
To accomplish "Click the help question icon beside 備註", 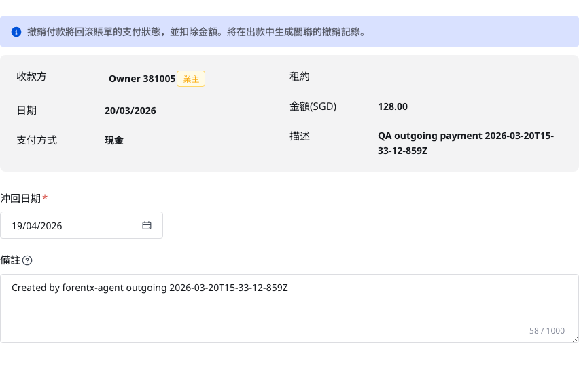I will [27, 260].
